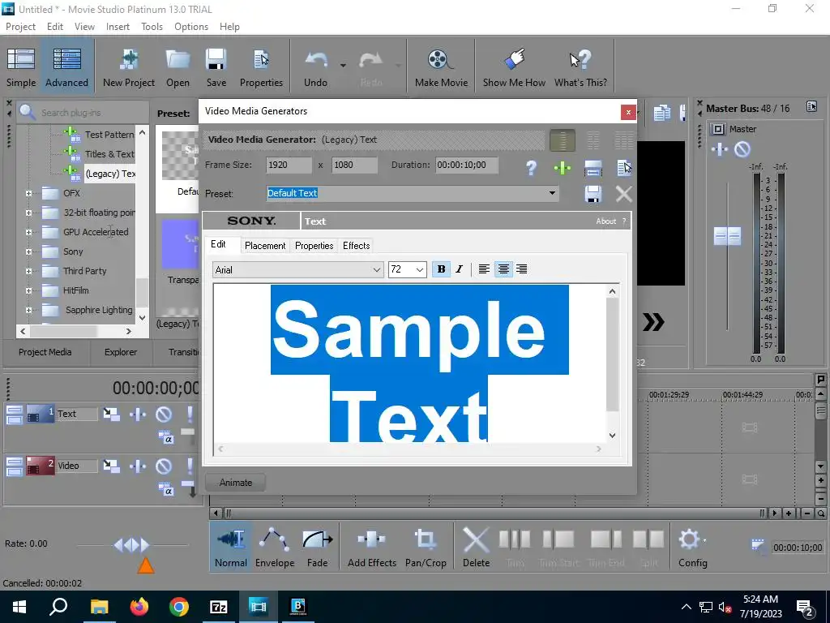This screenshot has width=830, height=623.
Task: Expand the OFX folder
Action: pos(28,193)
